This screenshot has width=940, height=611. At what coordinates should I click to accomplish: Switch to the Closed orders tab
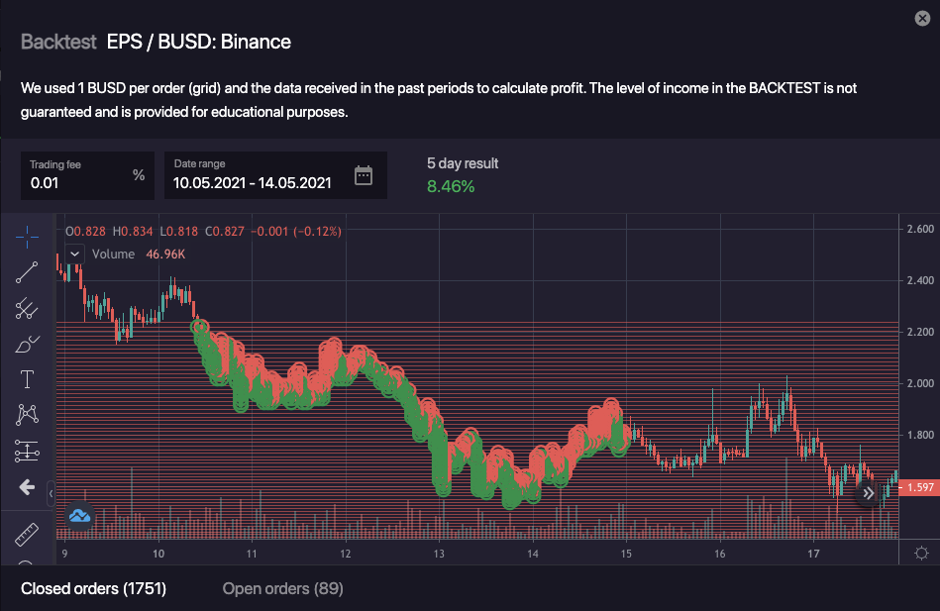[x=94, y=589]
